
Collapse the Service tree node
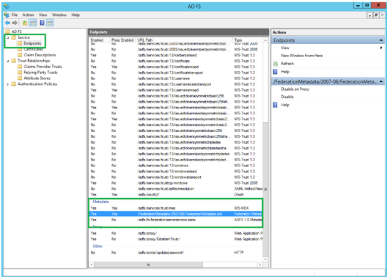(8, 37)
